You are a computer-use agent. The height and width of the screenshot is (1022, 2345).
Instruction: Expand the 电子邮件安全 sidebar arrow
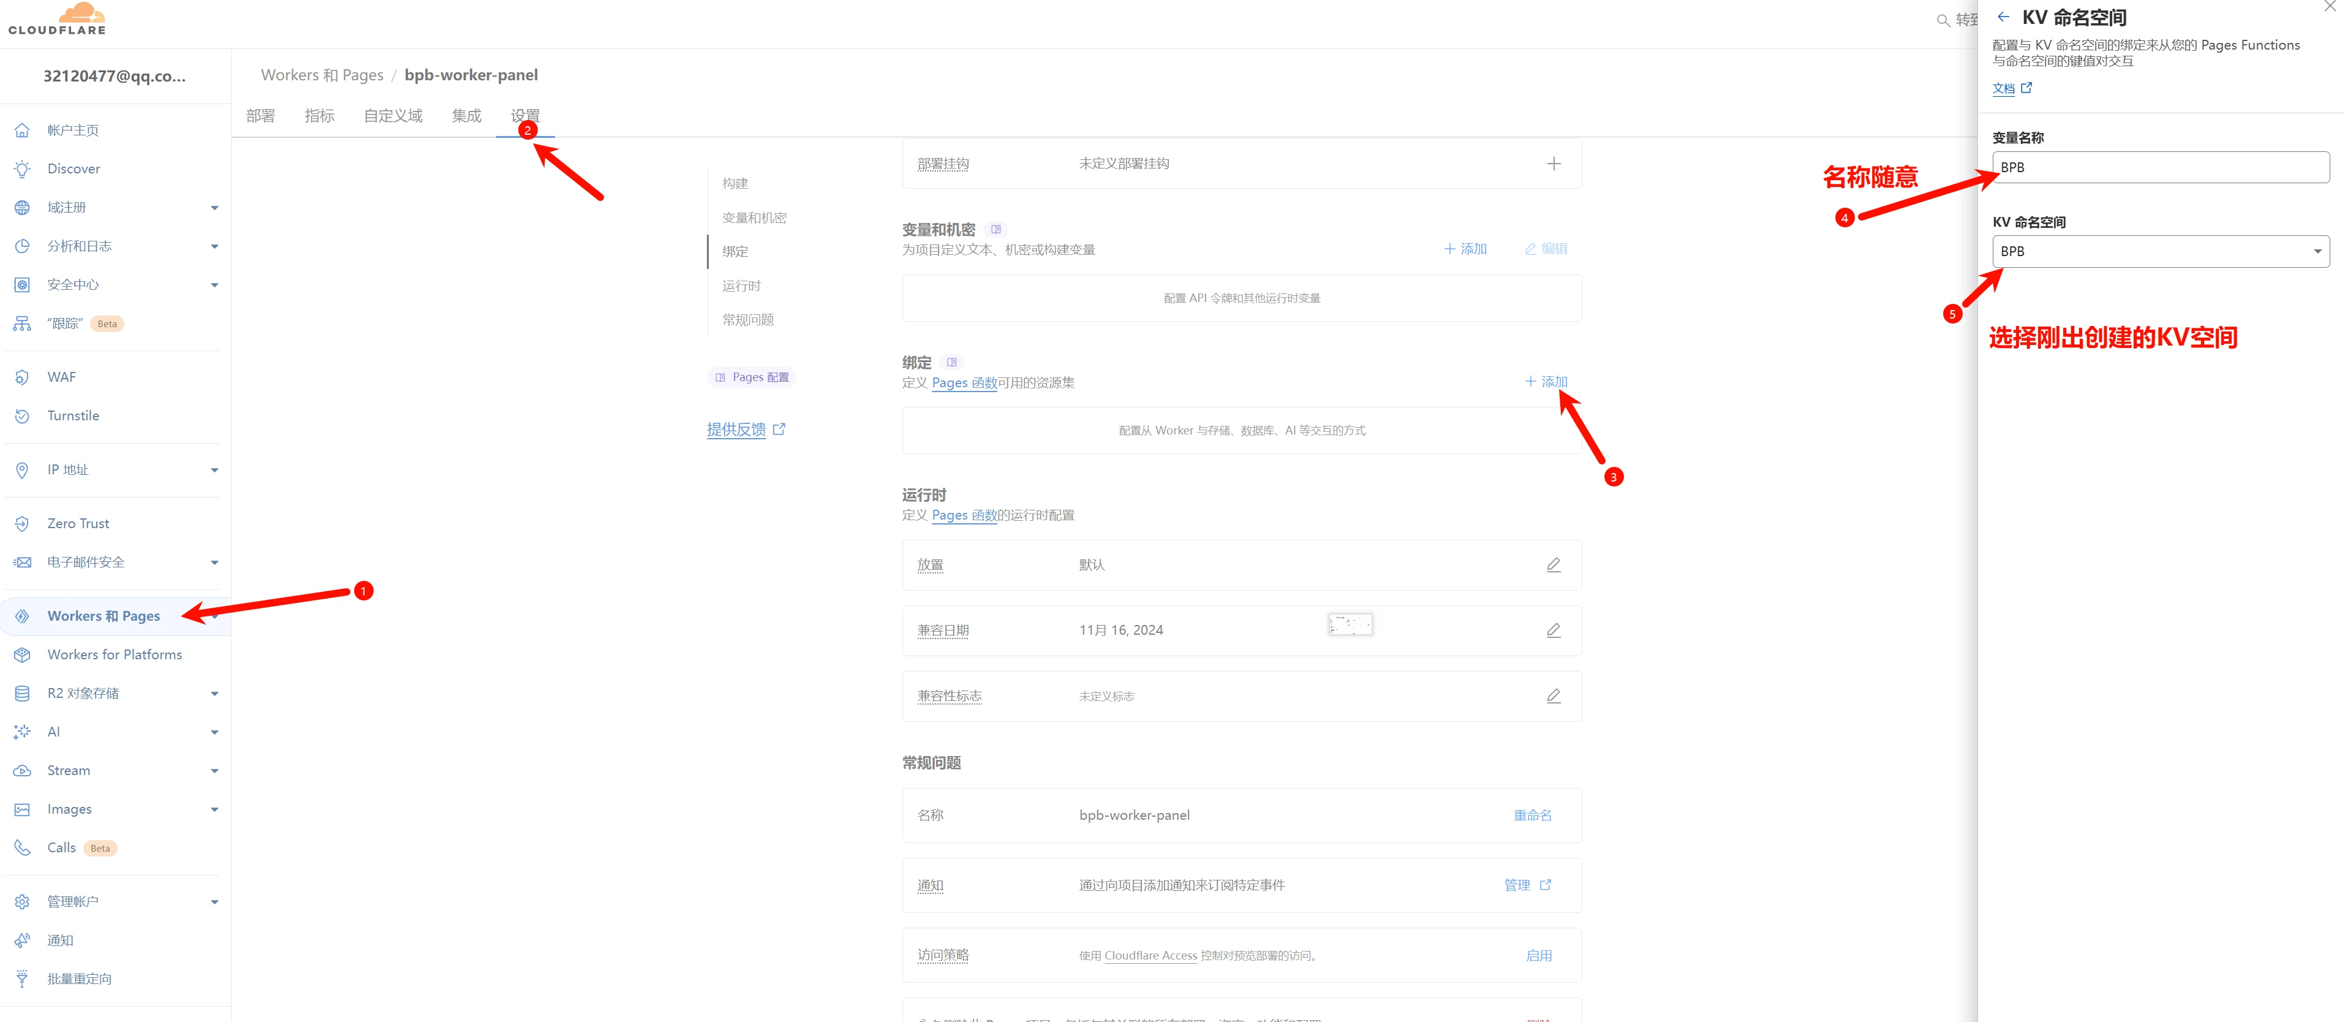[215, 563]
